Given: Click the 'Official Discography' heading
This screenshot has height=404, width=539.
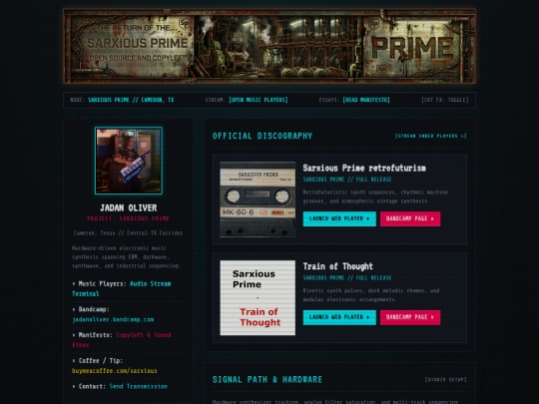Looking at the screenshot, I should pos(263,136).
